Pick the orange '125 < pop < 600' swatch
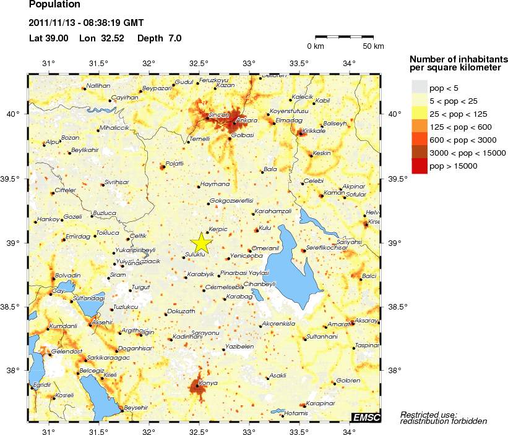This screenshot has height=435, width=508. (x=420, y=126)
